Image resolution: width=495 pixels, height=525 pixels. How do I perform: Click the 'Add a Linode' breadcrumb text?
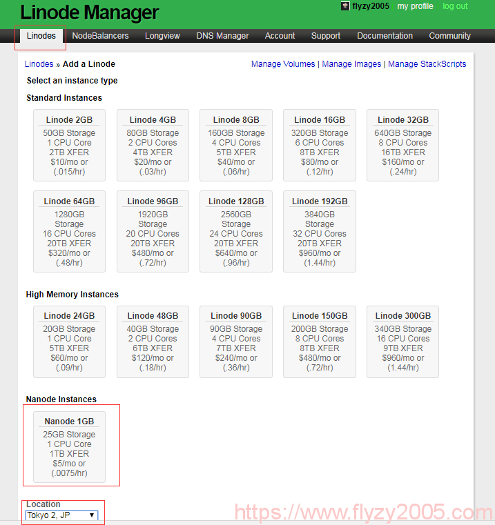pyautogui.click(x=89, y=64)
